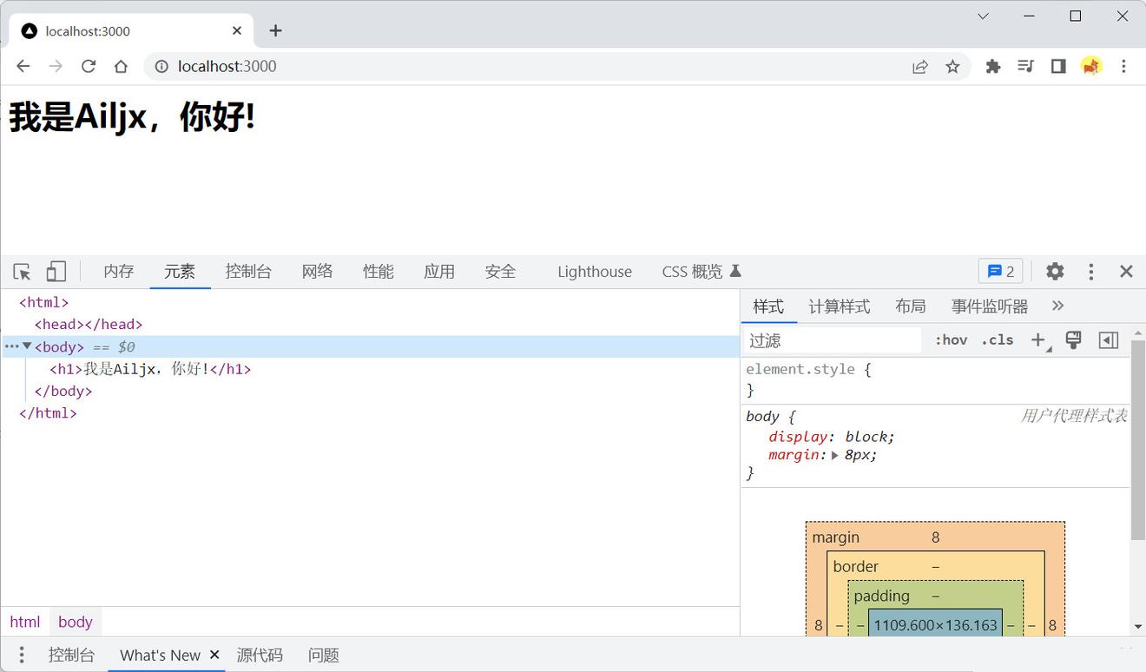Open the browser extensions puzzle icon
1146x672 pixels.
(x=993, y=67)
